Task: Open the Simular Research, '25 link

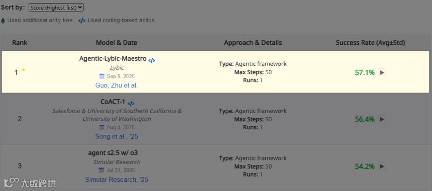Action: click(x=116, y=179)
